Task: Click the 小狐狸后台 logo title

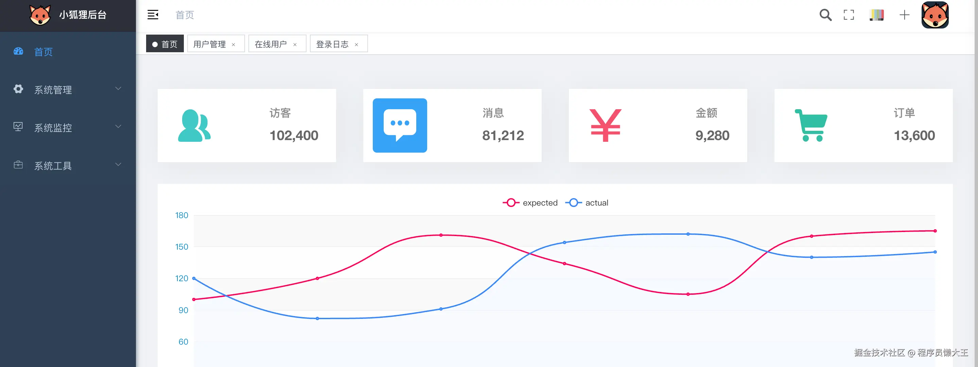Action: (82, 15)
